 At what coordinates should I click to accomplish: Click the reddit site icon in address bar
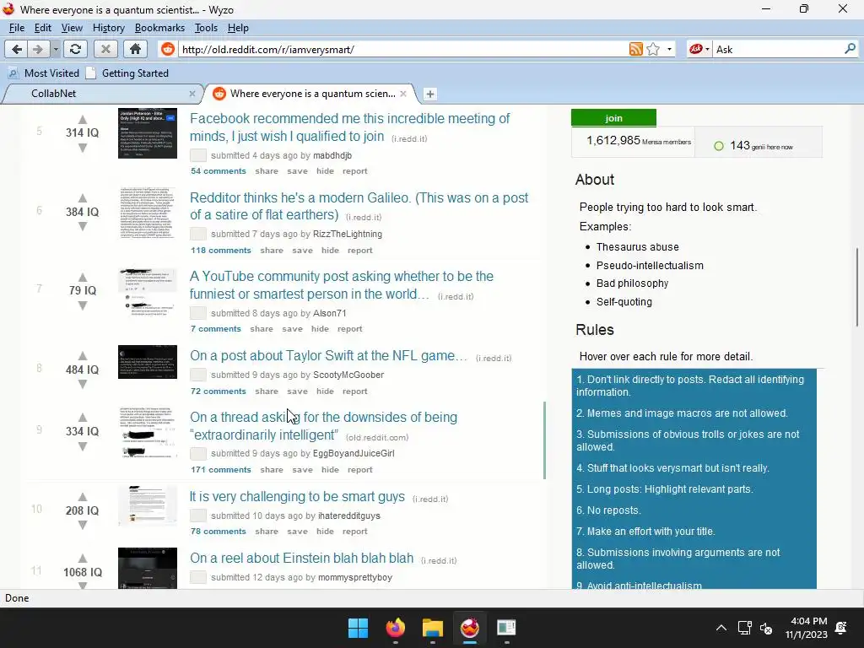168,50
